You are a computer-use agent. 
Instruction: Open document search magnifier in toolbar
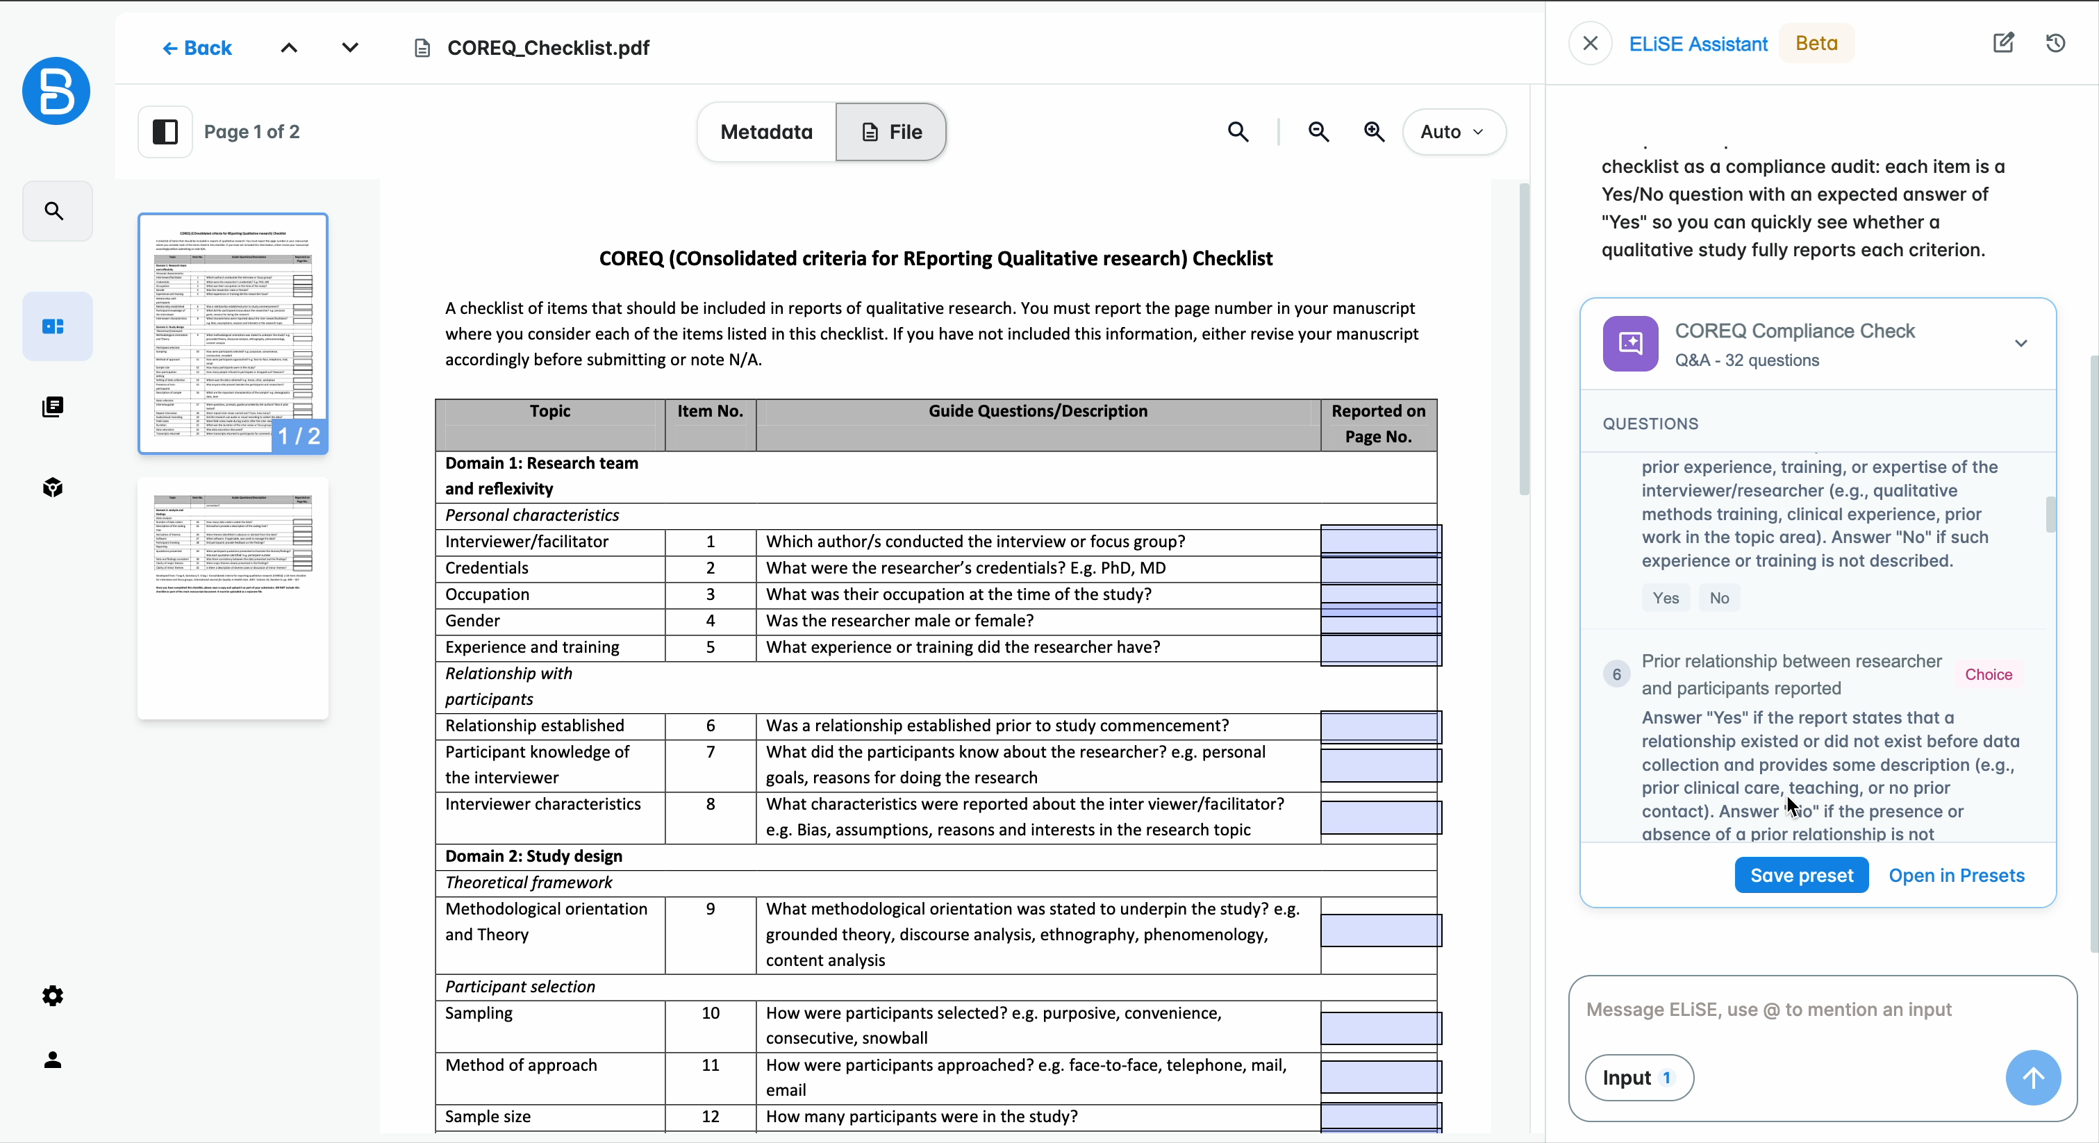[x=1238, y=132]
